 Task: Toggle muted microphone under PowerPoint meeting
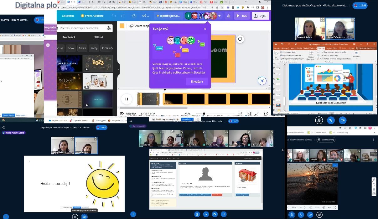[319, 120]
